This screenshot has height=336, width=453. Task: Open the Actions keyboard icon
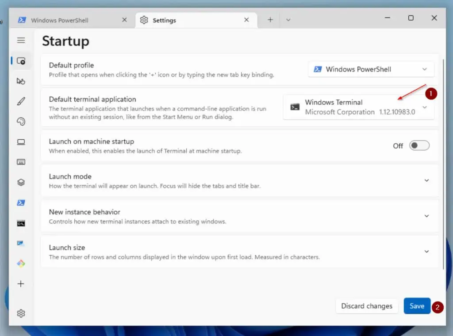(21, 162)
